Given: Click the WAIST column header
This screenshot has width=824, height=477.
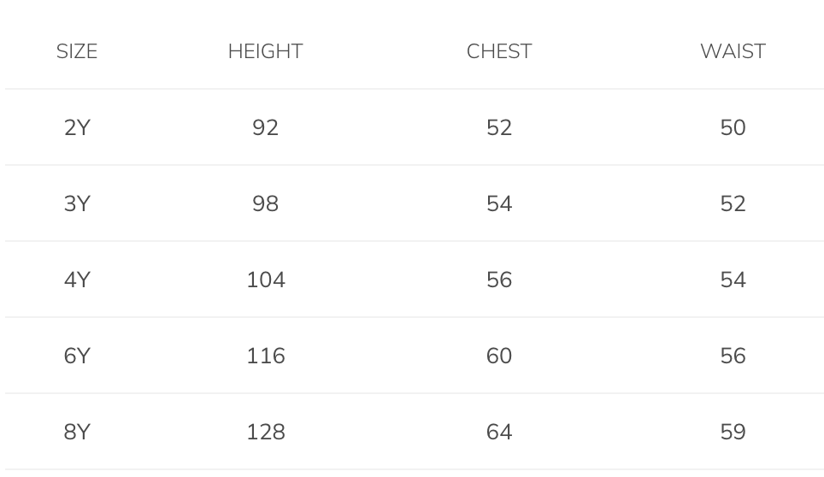Looking at the screenshot, I should click(733, 51).
